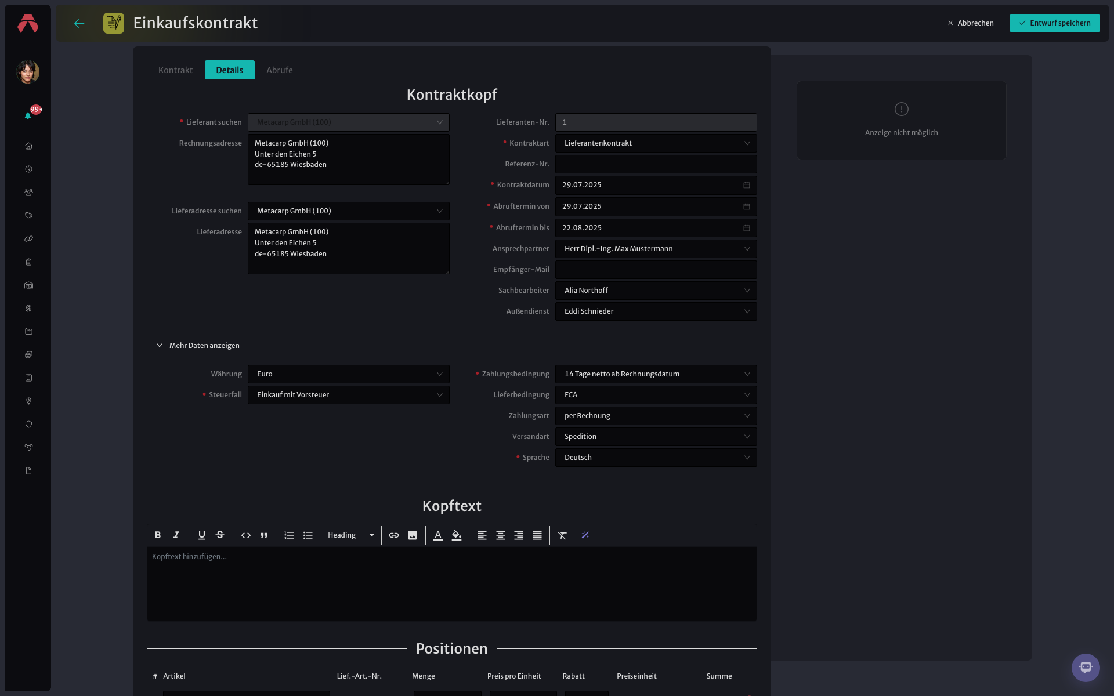Image resolution: width=1114 pixels, height=696 pixels.
Task: Open the chat support bubble
Action: coord(1086,668)
